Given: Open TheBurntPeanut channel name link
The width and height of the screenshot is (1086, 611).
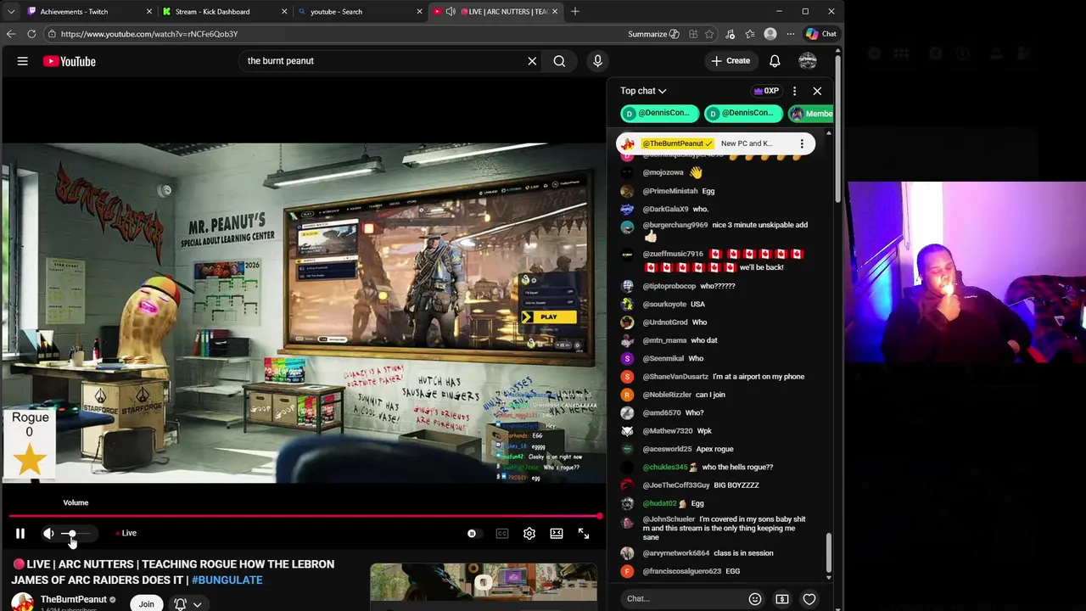Looking at the screenshot, I should tap(74, 599).
